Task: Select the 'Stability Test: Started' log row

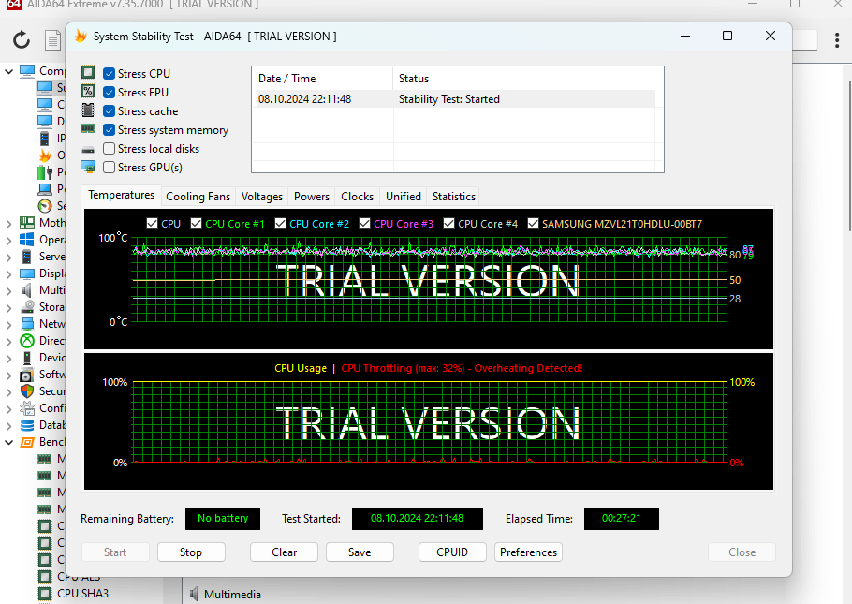Action: (453, 99)
